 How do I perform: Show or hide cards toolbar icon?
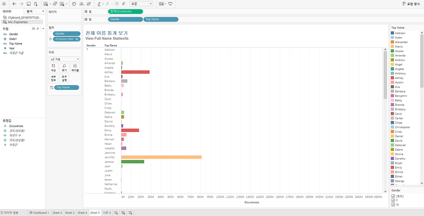click(161, 4)
